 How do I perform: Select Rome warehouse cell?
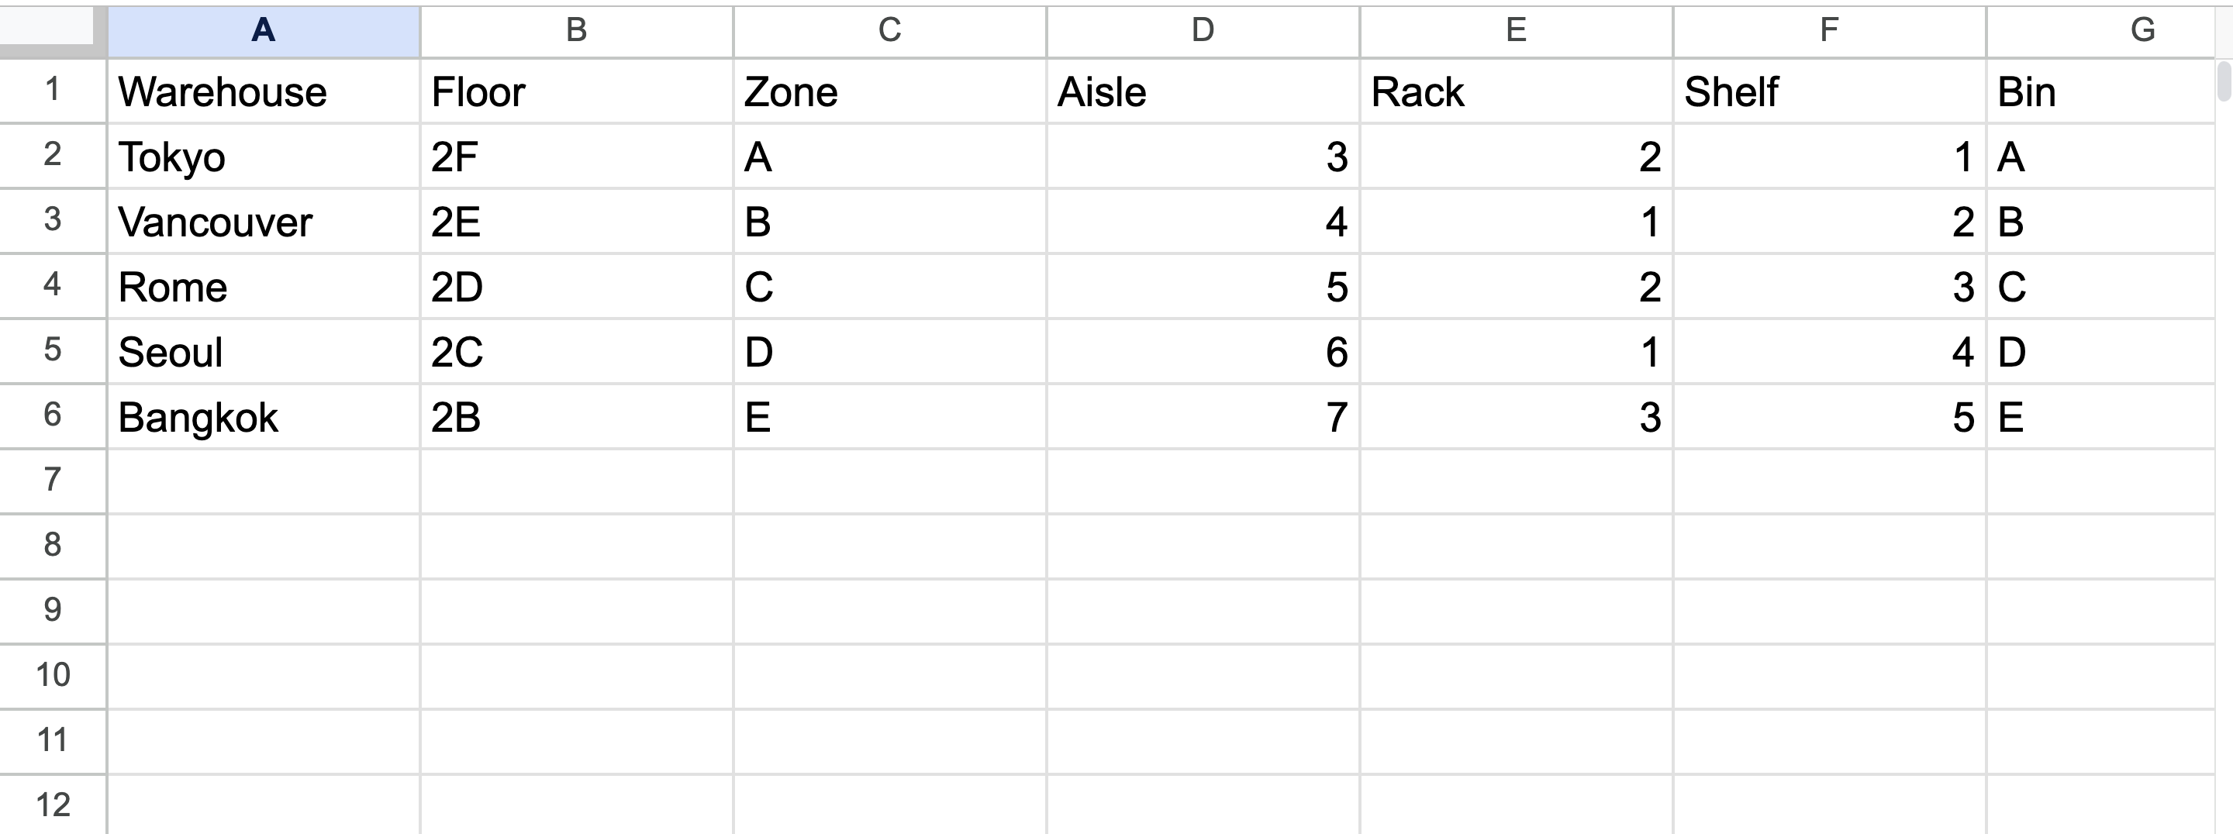264,287
